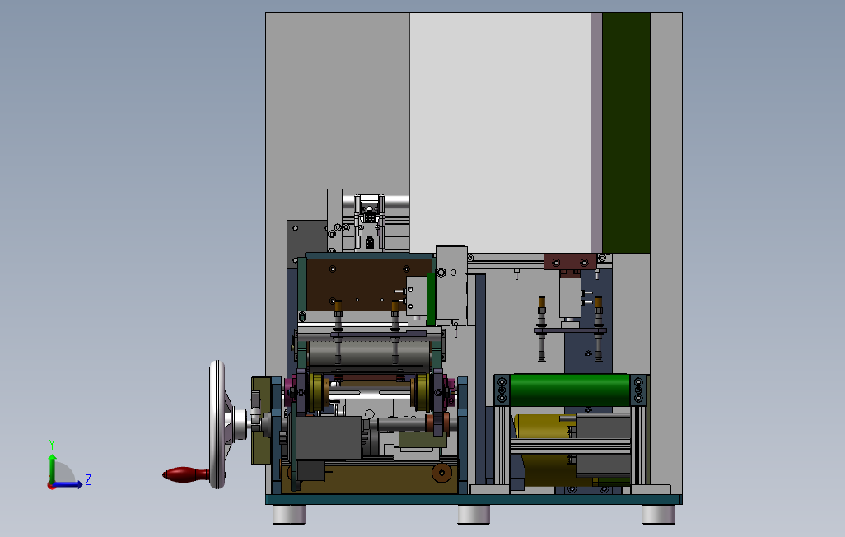Select the teal base plate of the machine
The width and height of the screenshot is (845, 537).
pyautogui.click(x=474, y=499)
